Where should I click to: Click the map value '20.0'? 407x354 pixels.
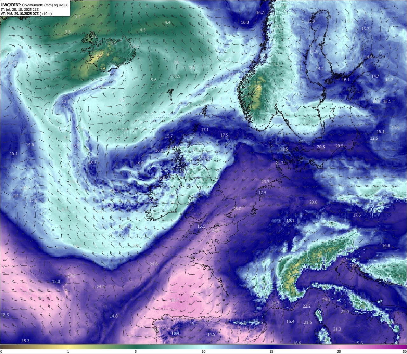click(x=313, y=202)
